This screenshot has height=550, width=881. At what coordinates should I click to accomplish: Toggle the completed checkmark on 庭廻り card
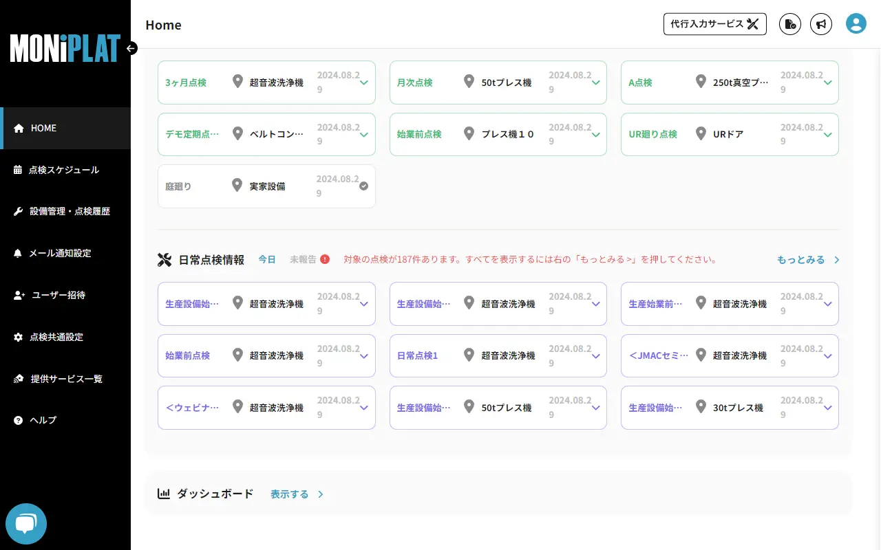(363, 184)
